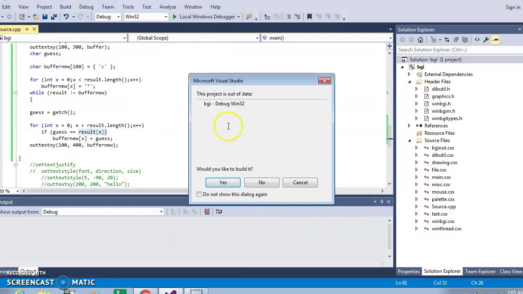Click the Collapse All icon in Solution Explorer
523x294 pixels.
tap(456, 40)
